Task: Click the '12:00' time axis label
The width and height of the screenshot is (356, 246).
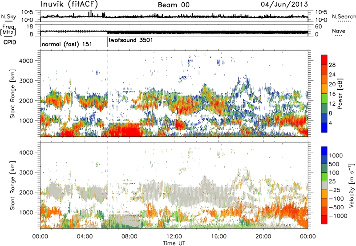Action: [174, 236]
